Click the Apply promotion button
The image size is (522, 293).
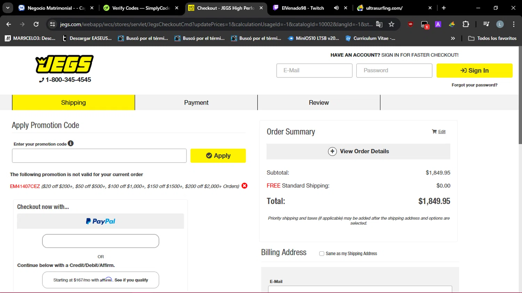tap(218, 156)
